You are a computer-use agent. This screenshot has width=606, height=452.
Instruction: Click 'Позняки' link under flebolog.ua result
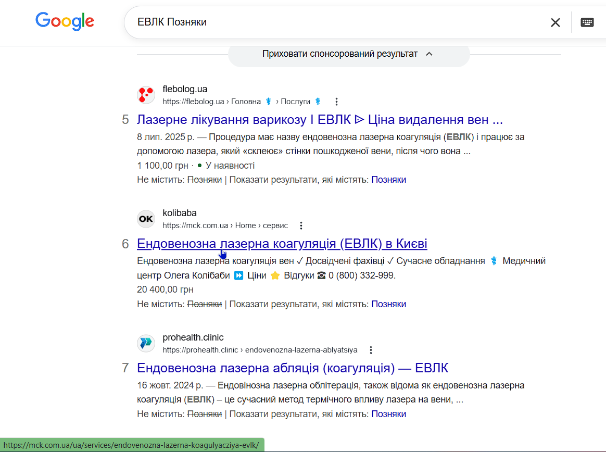click(x=388, y=180)
